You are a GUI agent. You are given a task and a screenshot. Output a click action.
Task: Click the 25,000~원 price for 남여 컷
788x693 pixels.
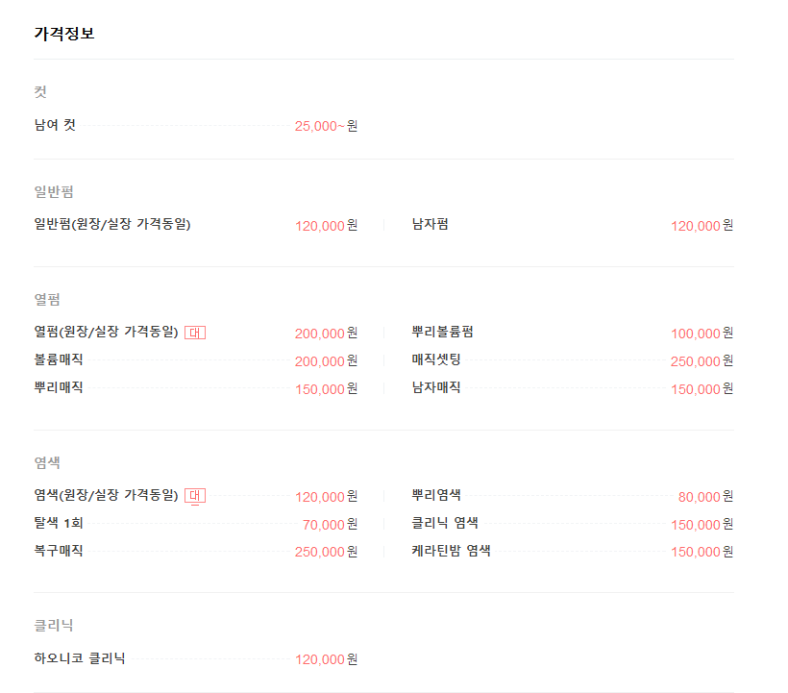pyautogui.click(x=326, y=126)
